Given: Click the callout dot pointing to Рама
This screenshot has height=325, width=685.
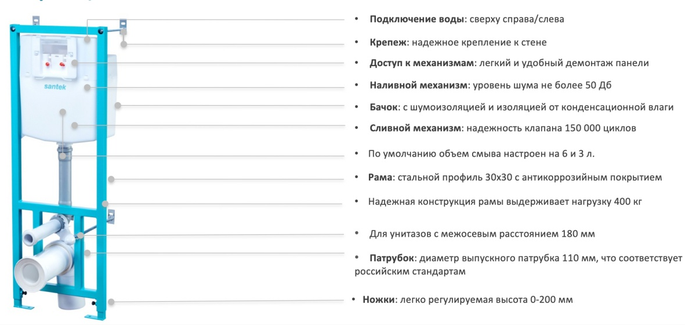Looking at the screenshot, I should point(111,179).
